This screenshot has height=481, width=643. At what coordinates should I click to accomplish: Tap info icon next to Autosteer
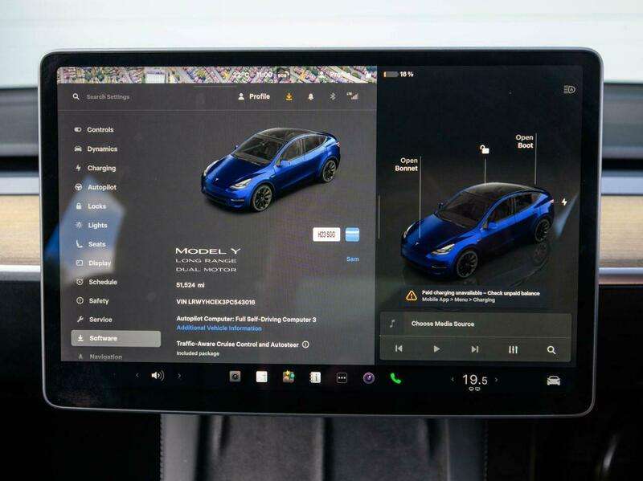coord(305,344)
